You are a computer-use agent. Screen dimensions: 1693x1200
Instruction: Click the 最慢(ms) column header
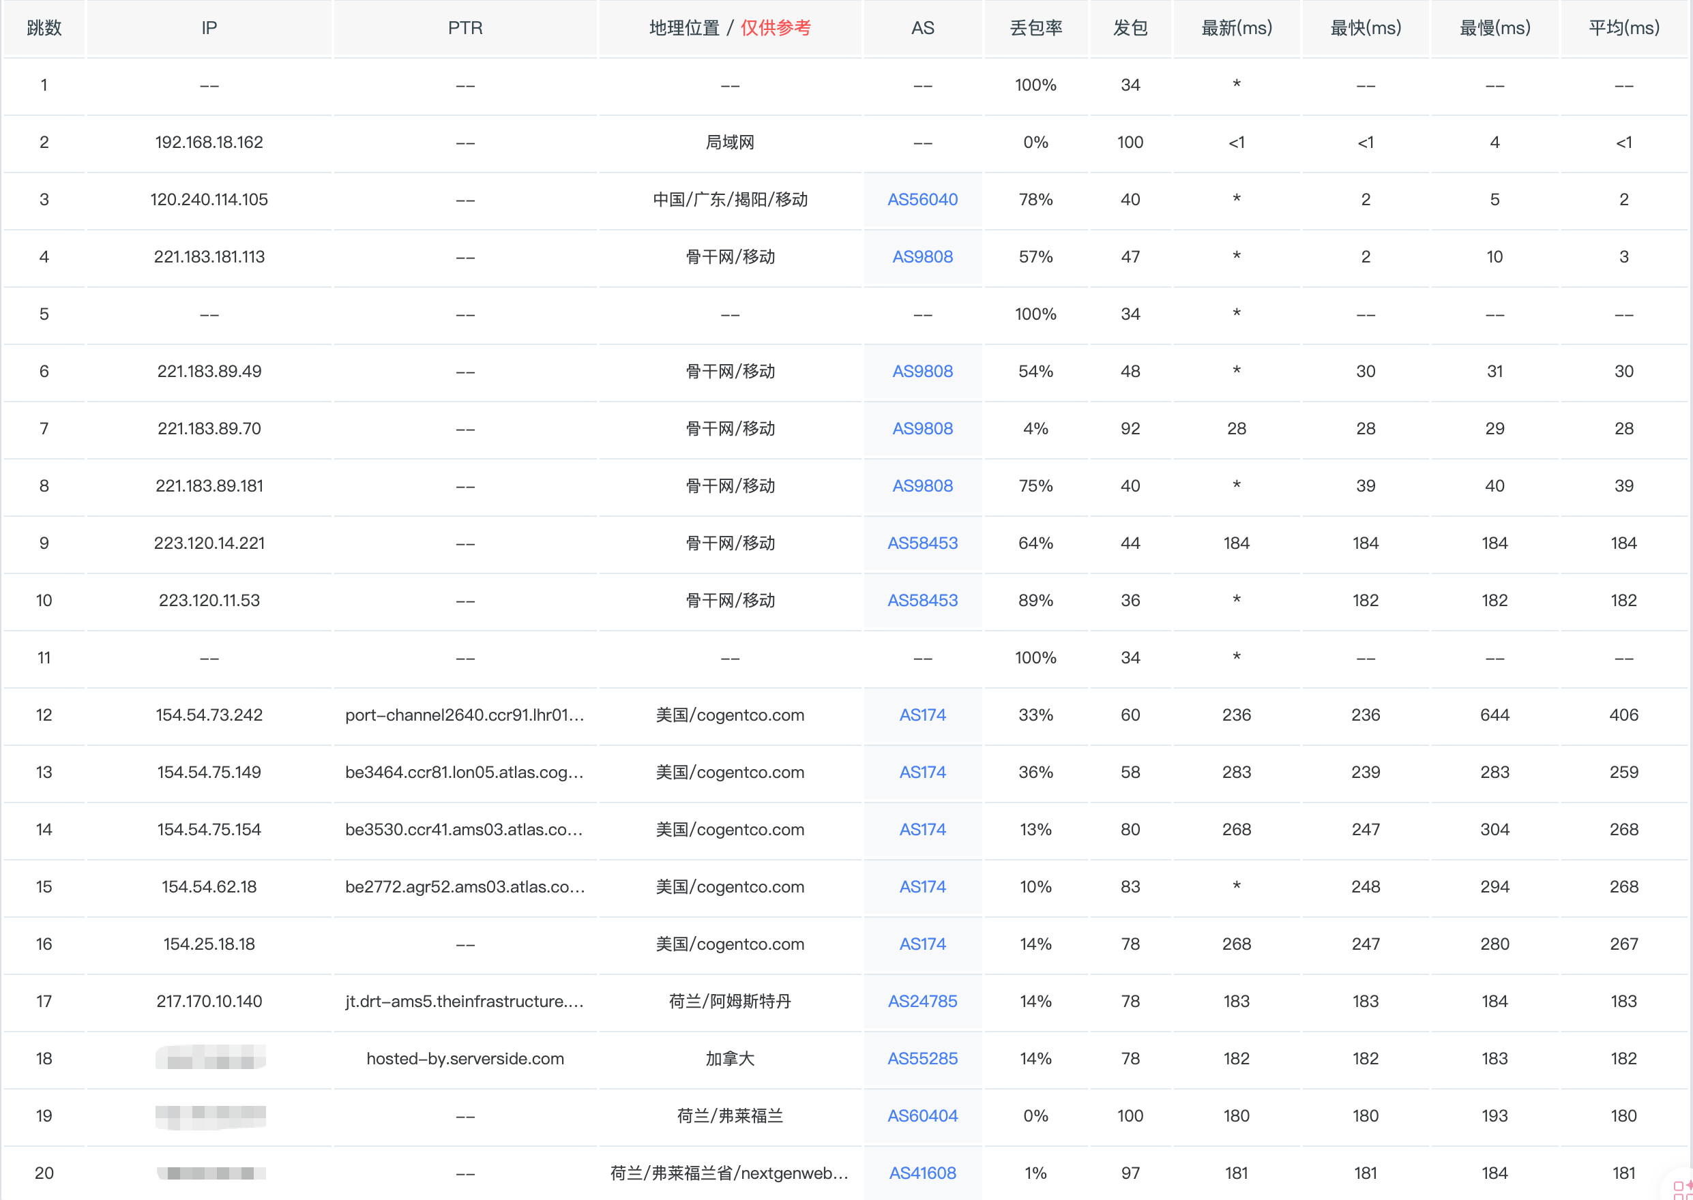pyautogui.click(x=1494, y=28)
